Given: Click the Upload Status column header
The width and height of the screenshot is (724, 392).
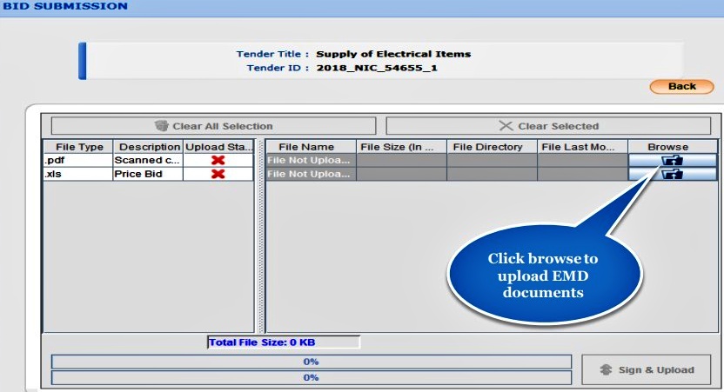Looking at the screenshot, I should click(x=218, y=147).
